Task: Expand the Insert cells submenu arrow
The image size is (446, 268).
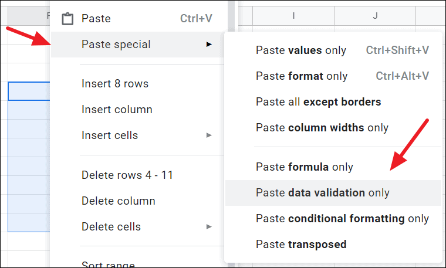Action: point(209,135)
